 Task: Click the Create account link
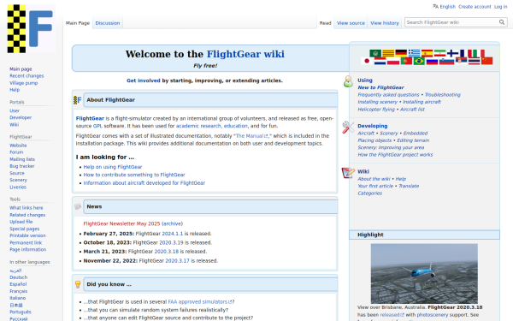click(475, 7)
